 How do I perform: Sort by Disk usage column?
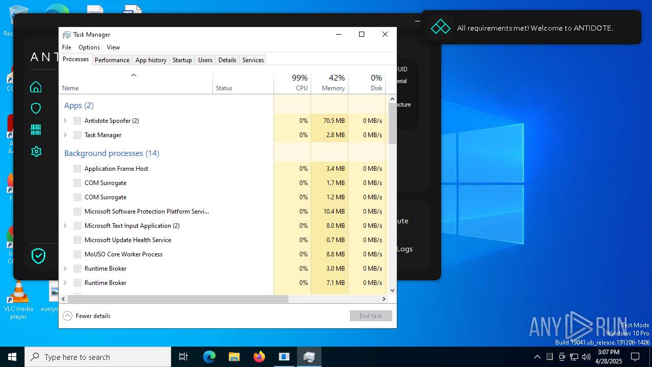pyautogui.click(x=367, y=84)
